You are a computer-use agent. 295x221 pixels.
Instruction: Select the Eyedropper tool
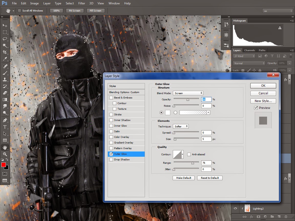tap(5, 59)
